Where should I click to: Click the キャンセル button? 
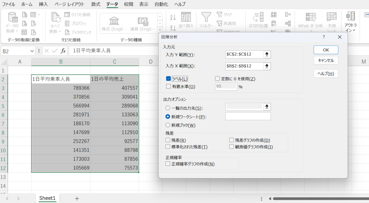point(326,61)
